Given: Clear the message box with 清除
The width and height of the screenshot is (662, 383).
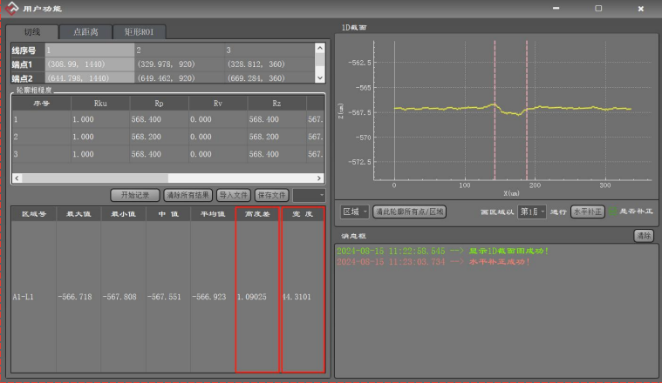Looking at the screenshot, I should 642,235.
